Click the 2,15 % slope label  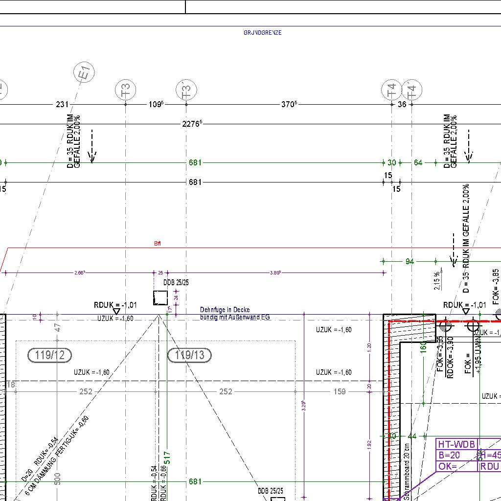pyautogui.click(x=436, y=280)
